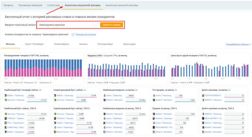Open the Профиль menu tab
The height and width of the screenshot is (137, 252).
click(x=9, y=5)
